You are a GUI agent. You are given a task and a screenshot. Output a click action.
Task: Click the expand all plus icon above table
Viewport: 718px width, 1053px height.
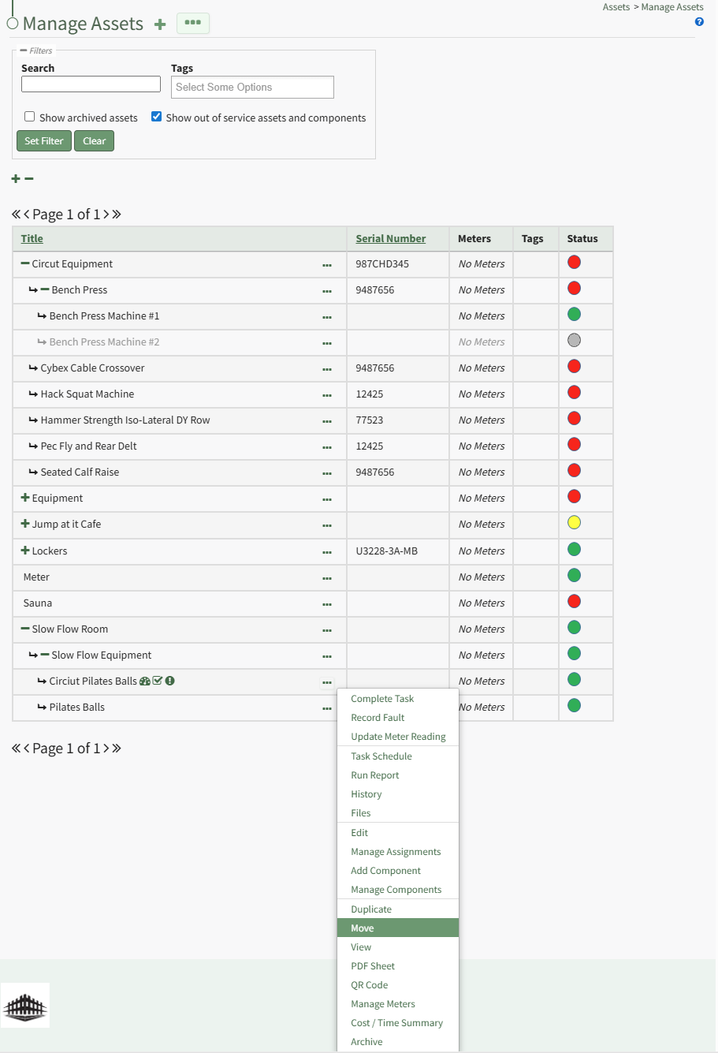16,179
